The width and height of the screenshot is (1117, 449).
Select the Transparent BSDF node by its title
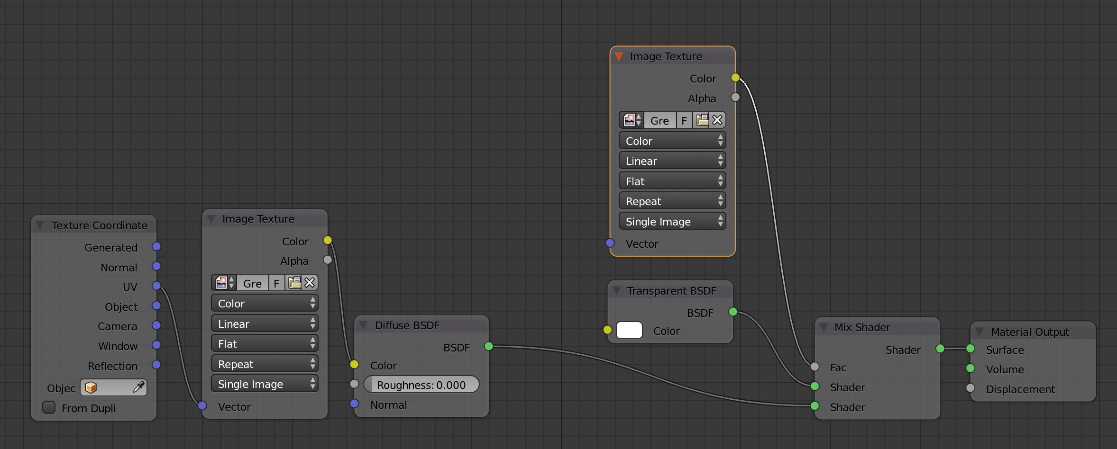point(671,291)
